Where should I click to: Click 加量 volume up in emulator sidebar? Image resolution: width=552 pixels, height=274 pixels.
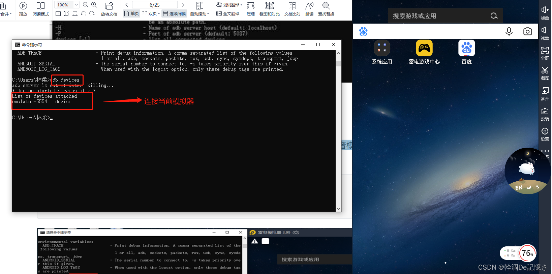tap(545, 13)
